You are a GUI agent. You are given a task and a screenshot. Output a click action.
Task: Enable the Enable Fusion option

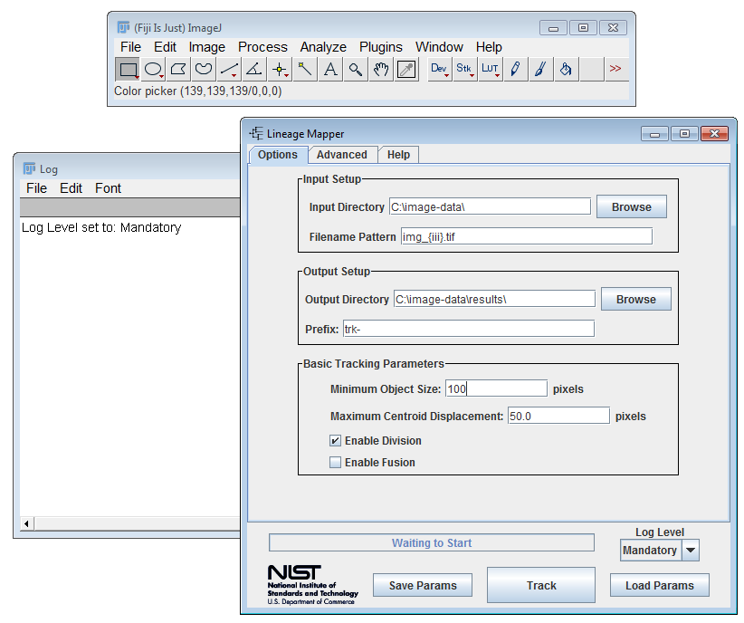[335, 462]
